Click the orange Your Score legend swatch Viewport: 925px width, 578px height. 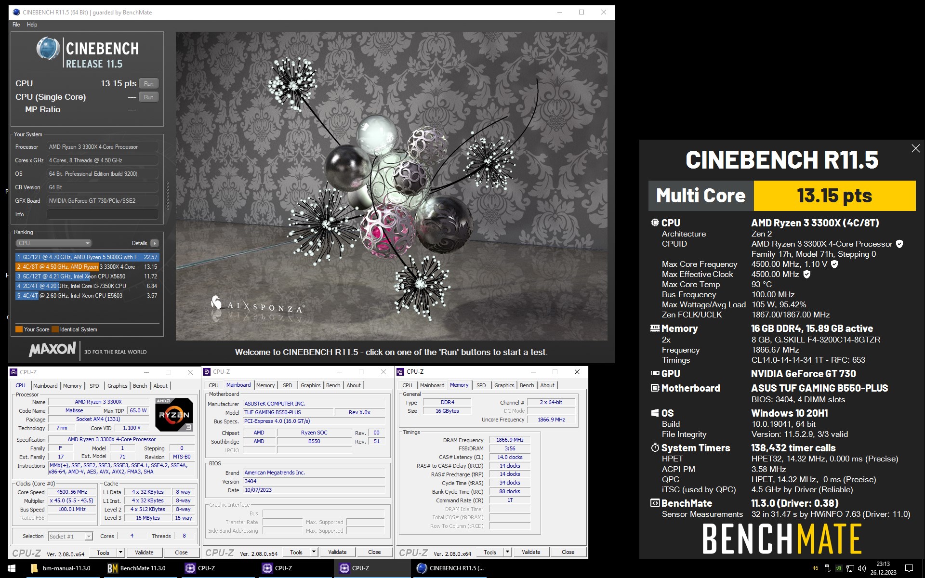(19, 329)
